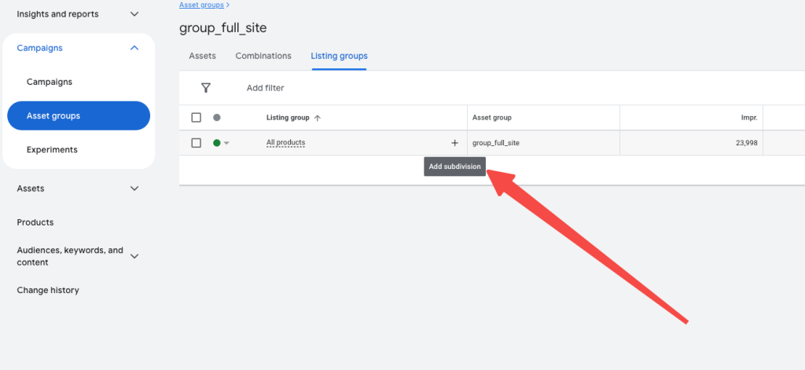This screenshot has width=805, height=370.
Task: Go to Change history
Action: coord(48,290)
